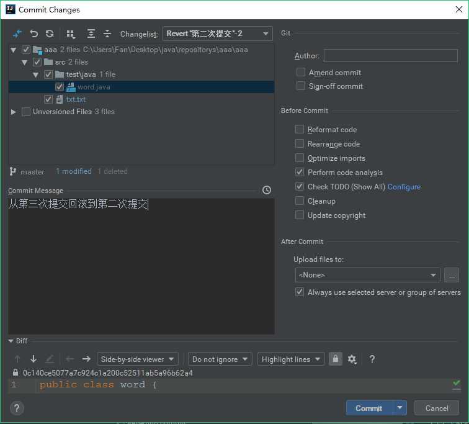
Task: Select the txt.txt tree row
Action: click(141, 99)
